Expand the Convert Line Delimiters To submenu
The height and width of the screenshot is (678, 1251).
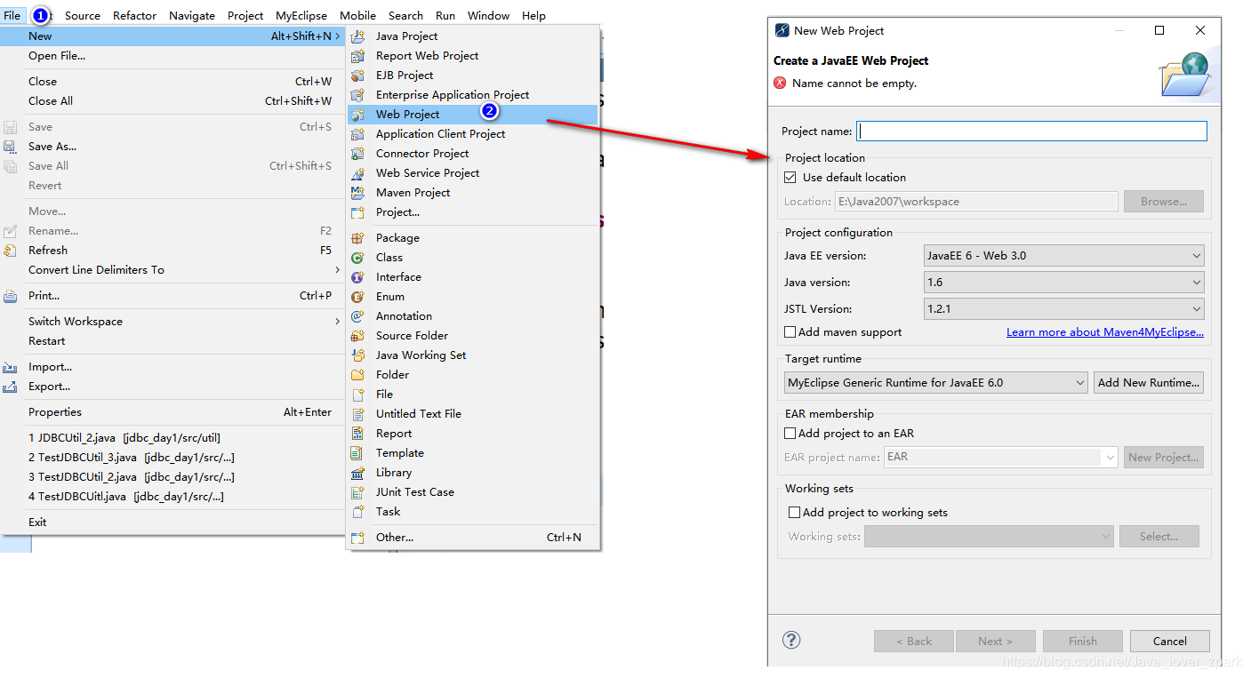coord(172,270)
